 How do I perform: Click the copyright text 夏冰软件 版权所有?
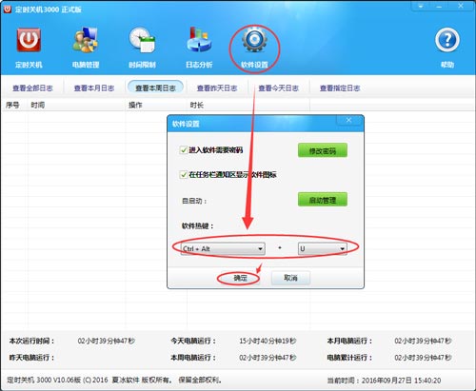(x=141, y=380)
